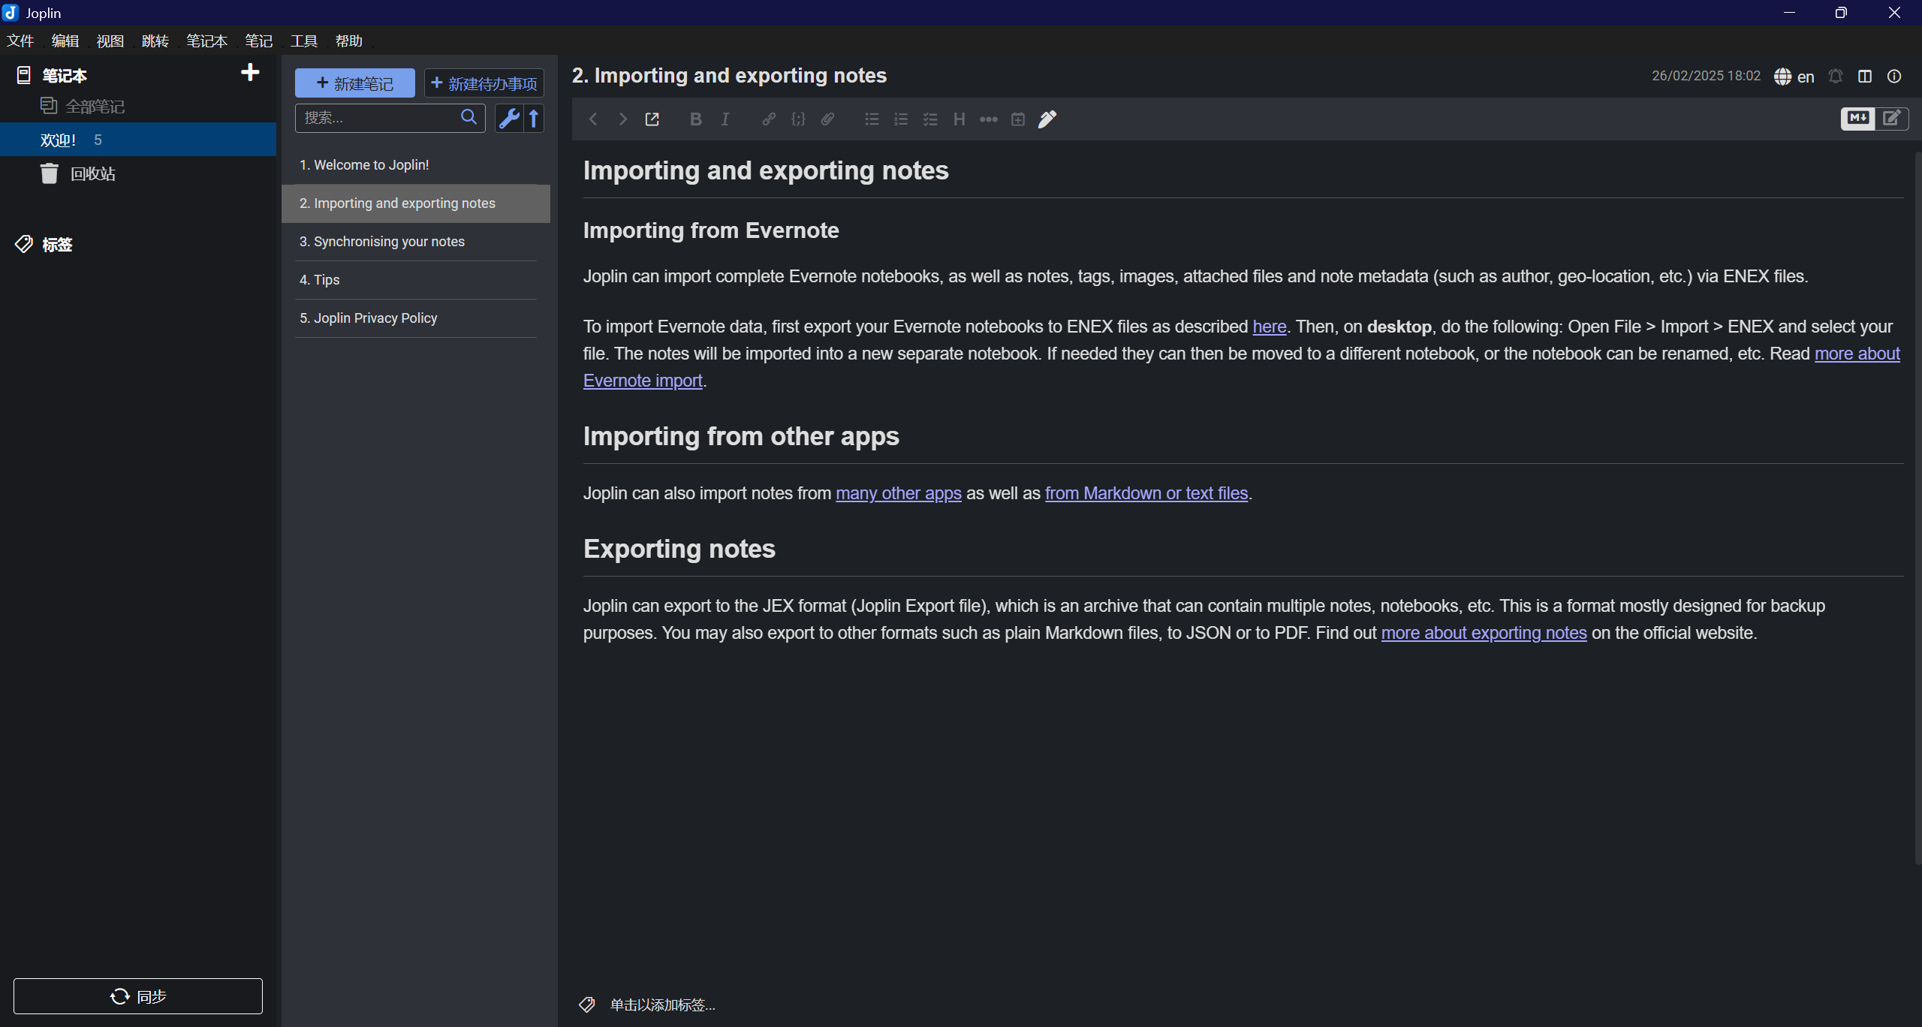Open the 笔记本 menu in menu bar
This screenshot has width=1922, height=1027.
click(206, 41)
